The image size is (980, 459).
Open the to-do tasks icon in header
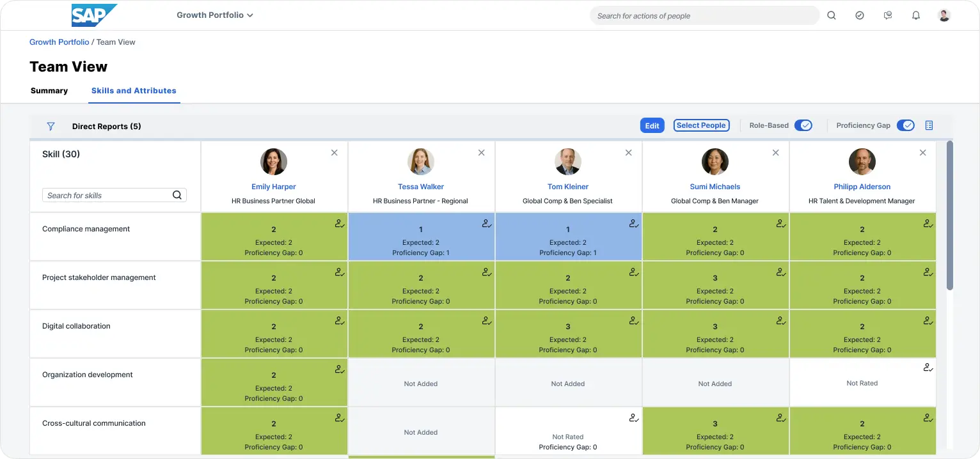[x=859, y=15]
